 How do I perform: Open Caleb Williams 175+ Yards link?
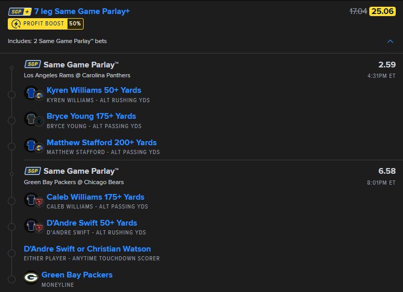pyautogui.click(x=96, y=197)
